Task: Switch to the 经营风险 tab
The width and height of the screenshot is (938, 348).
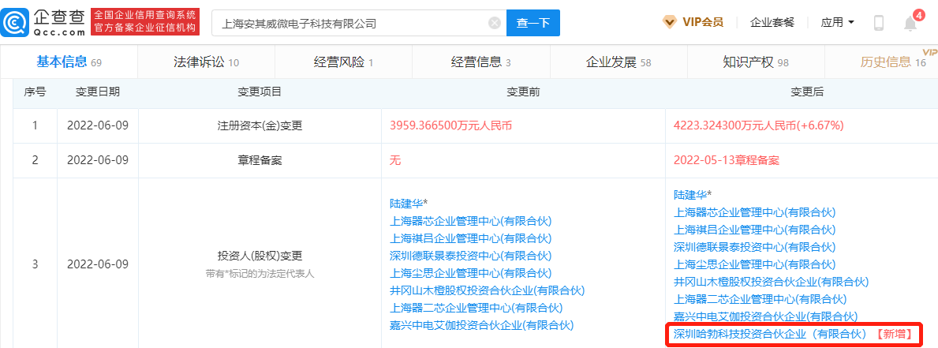Action: 343,62
